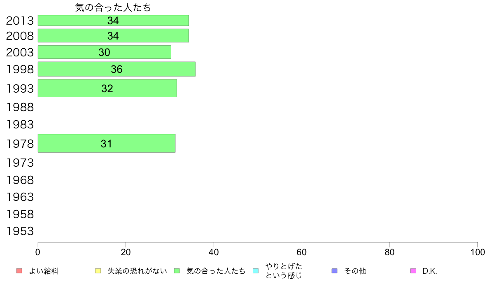This screenshot has width=489, height=303.
Task: Click the red よい給料 legend swatch
Action: [19, 271]
